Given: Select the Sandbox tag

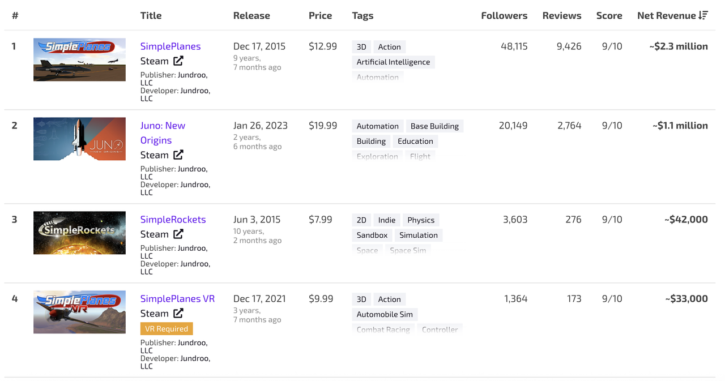Looking at the screenshot, I should (x=372, y=236).
